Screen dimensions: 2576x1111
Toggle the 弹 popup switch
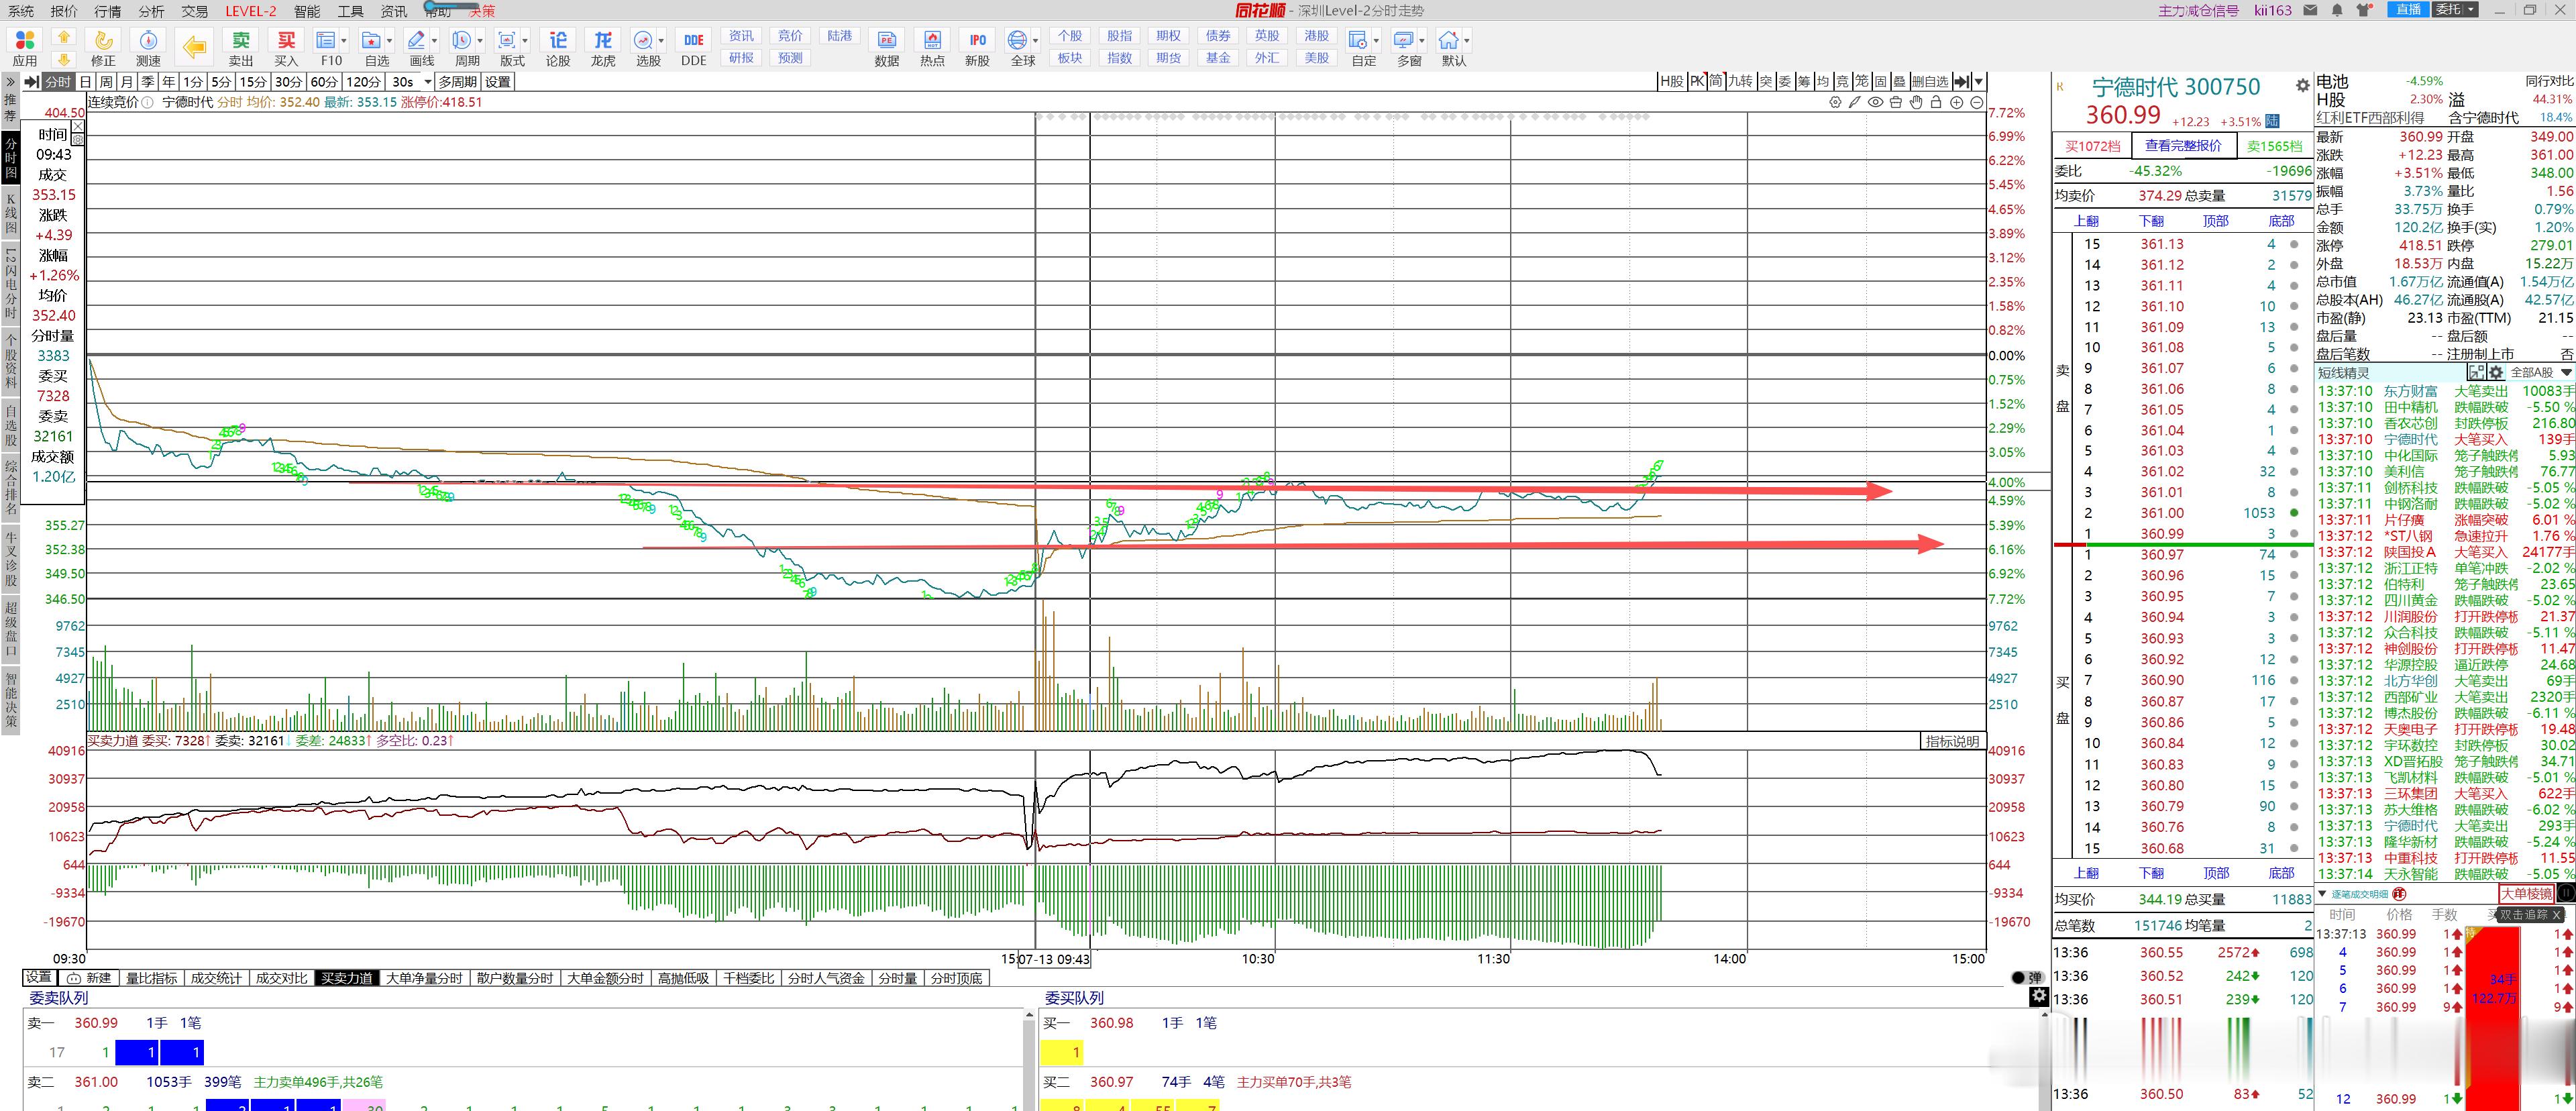(2027, 978)
